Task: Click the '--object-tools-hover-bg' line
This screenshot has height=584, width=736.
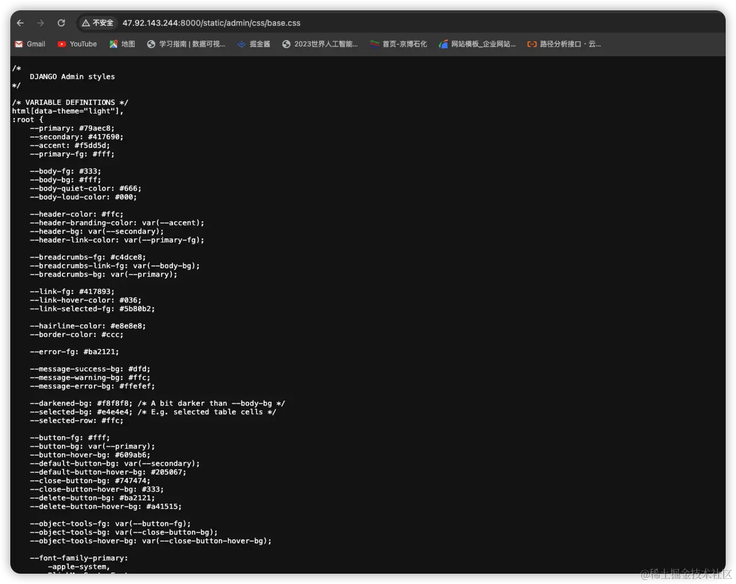Action: click(x=151, y=541)
